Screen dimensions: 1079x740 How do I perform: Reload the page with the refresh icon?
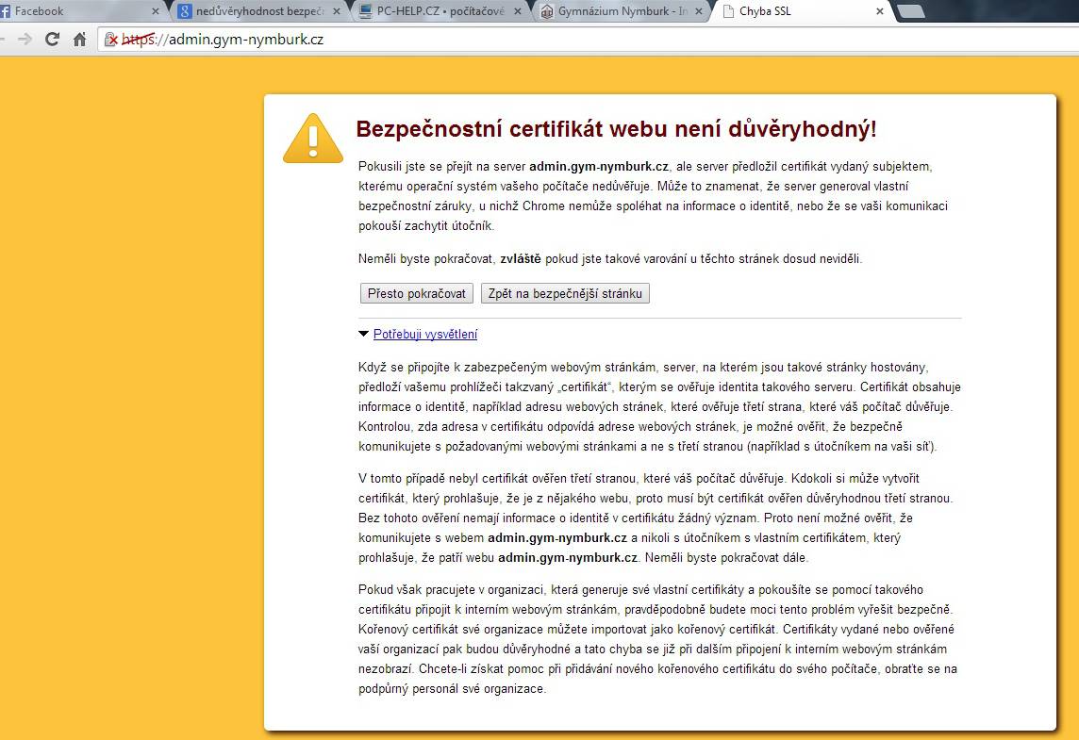click(52, 40)
